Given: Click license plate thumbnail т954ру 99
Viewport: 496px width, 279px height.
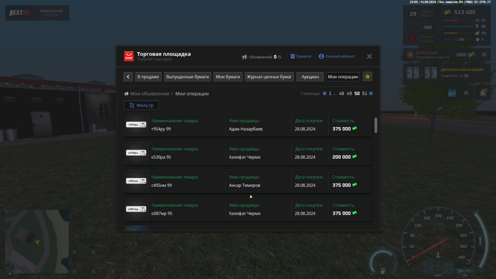Looking at the screenshot, I should [136, 124].
